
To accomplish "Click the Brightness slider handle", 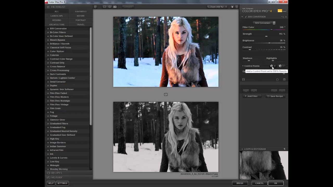I will [x=269, y=43].
